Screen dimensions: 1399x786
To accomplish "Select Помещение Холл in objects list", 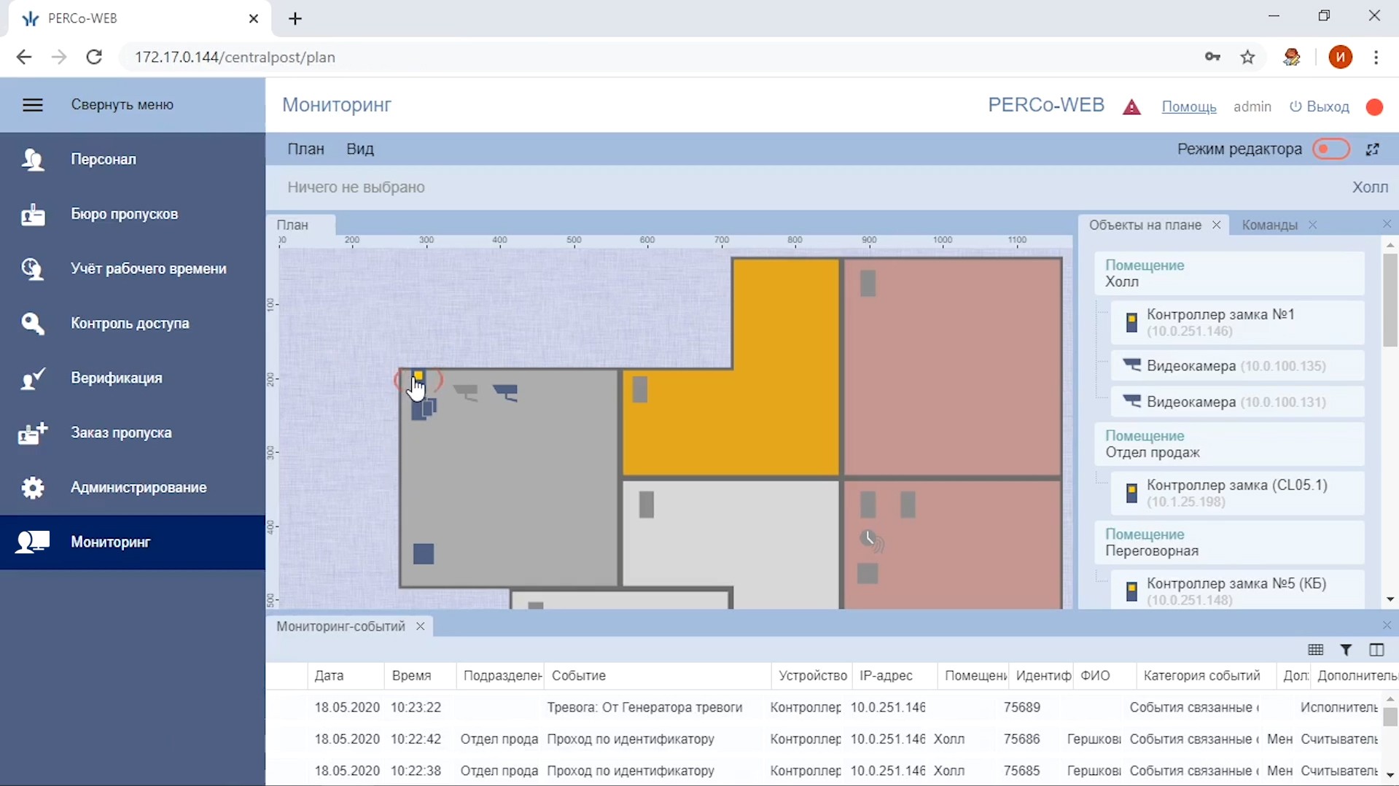I will [x=1229, y=273].
